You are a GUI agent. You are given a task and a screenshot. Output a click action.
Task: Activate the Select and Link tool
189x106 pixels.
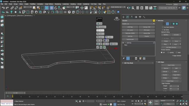coord(12,8)
